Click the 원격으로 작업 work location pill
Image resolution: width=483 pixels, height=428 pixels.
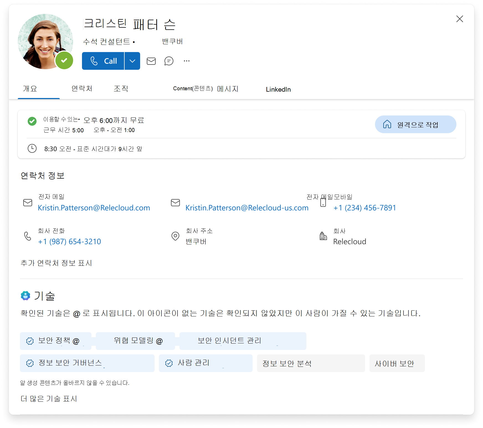pos(415,124)
